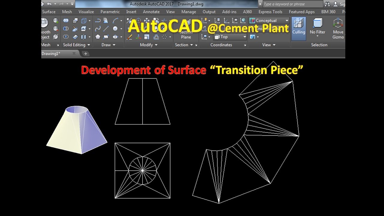This screenshot has height=216, width=384.
Task: Open the Conceptual visual style dropdown
Action: pyautogui.click(x=269, y=21)
